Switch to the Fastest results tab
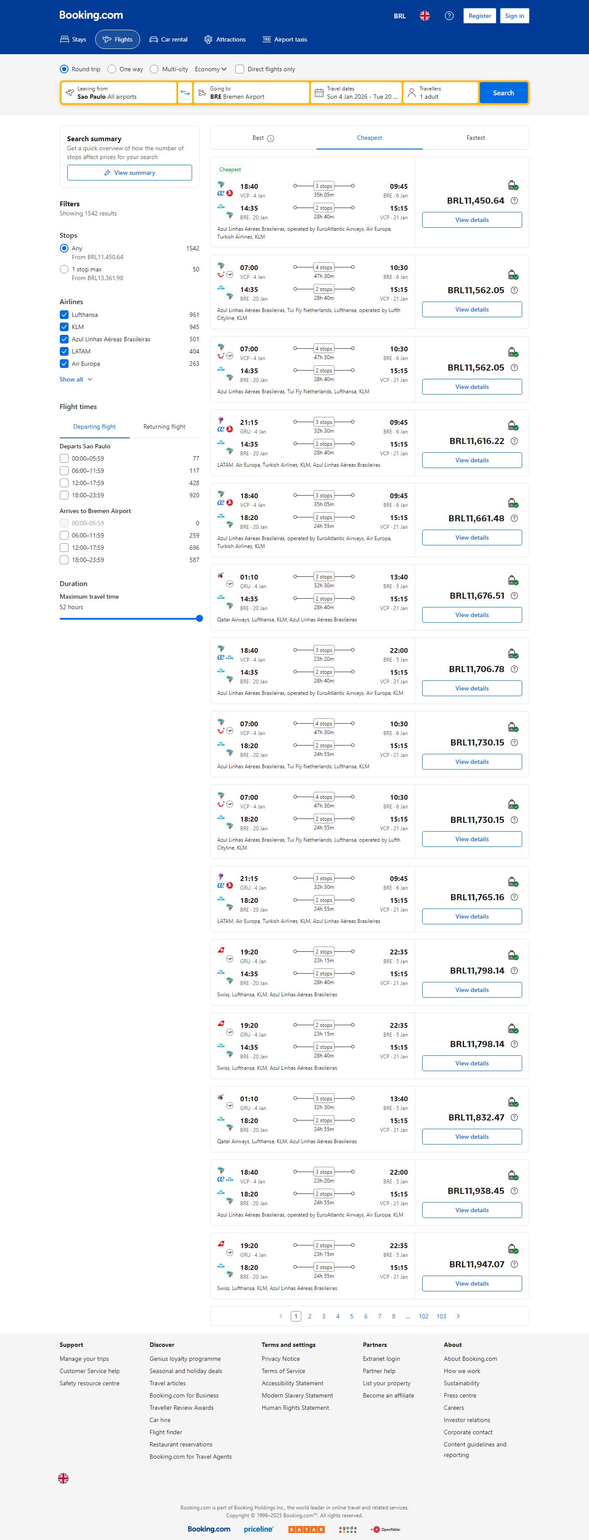 [x=475, y=138]
